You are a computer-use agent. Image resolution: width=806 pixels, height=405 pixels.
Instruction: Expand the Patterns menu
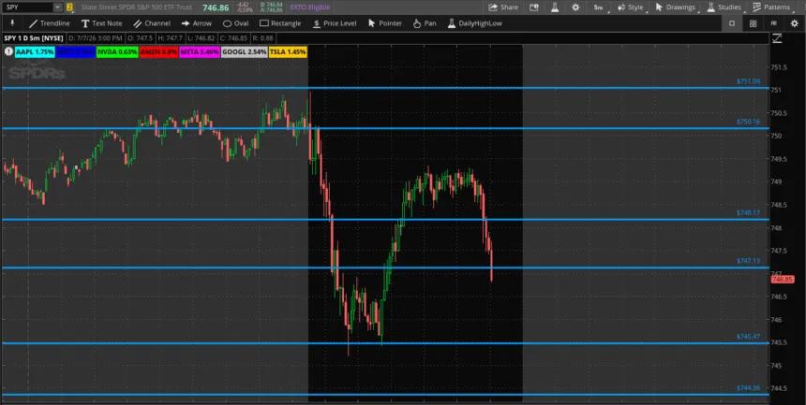(771, 7)
